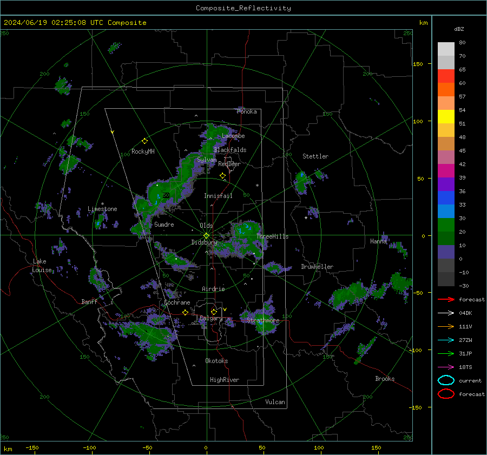
Task: Click the storm cell west of ThreeHills
Action: click(x=245, y=238)
